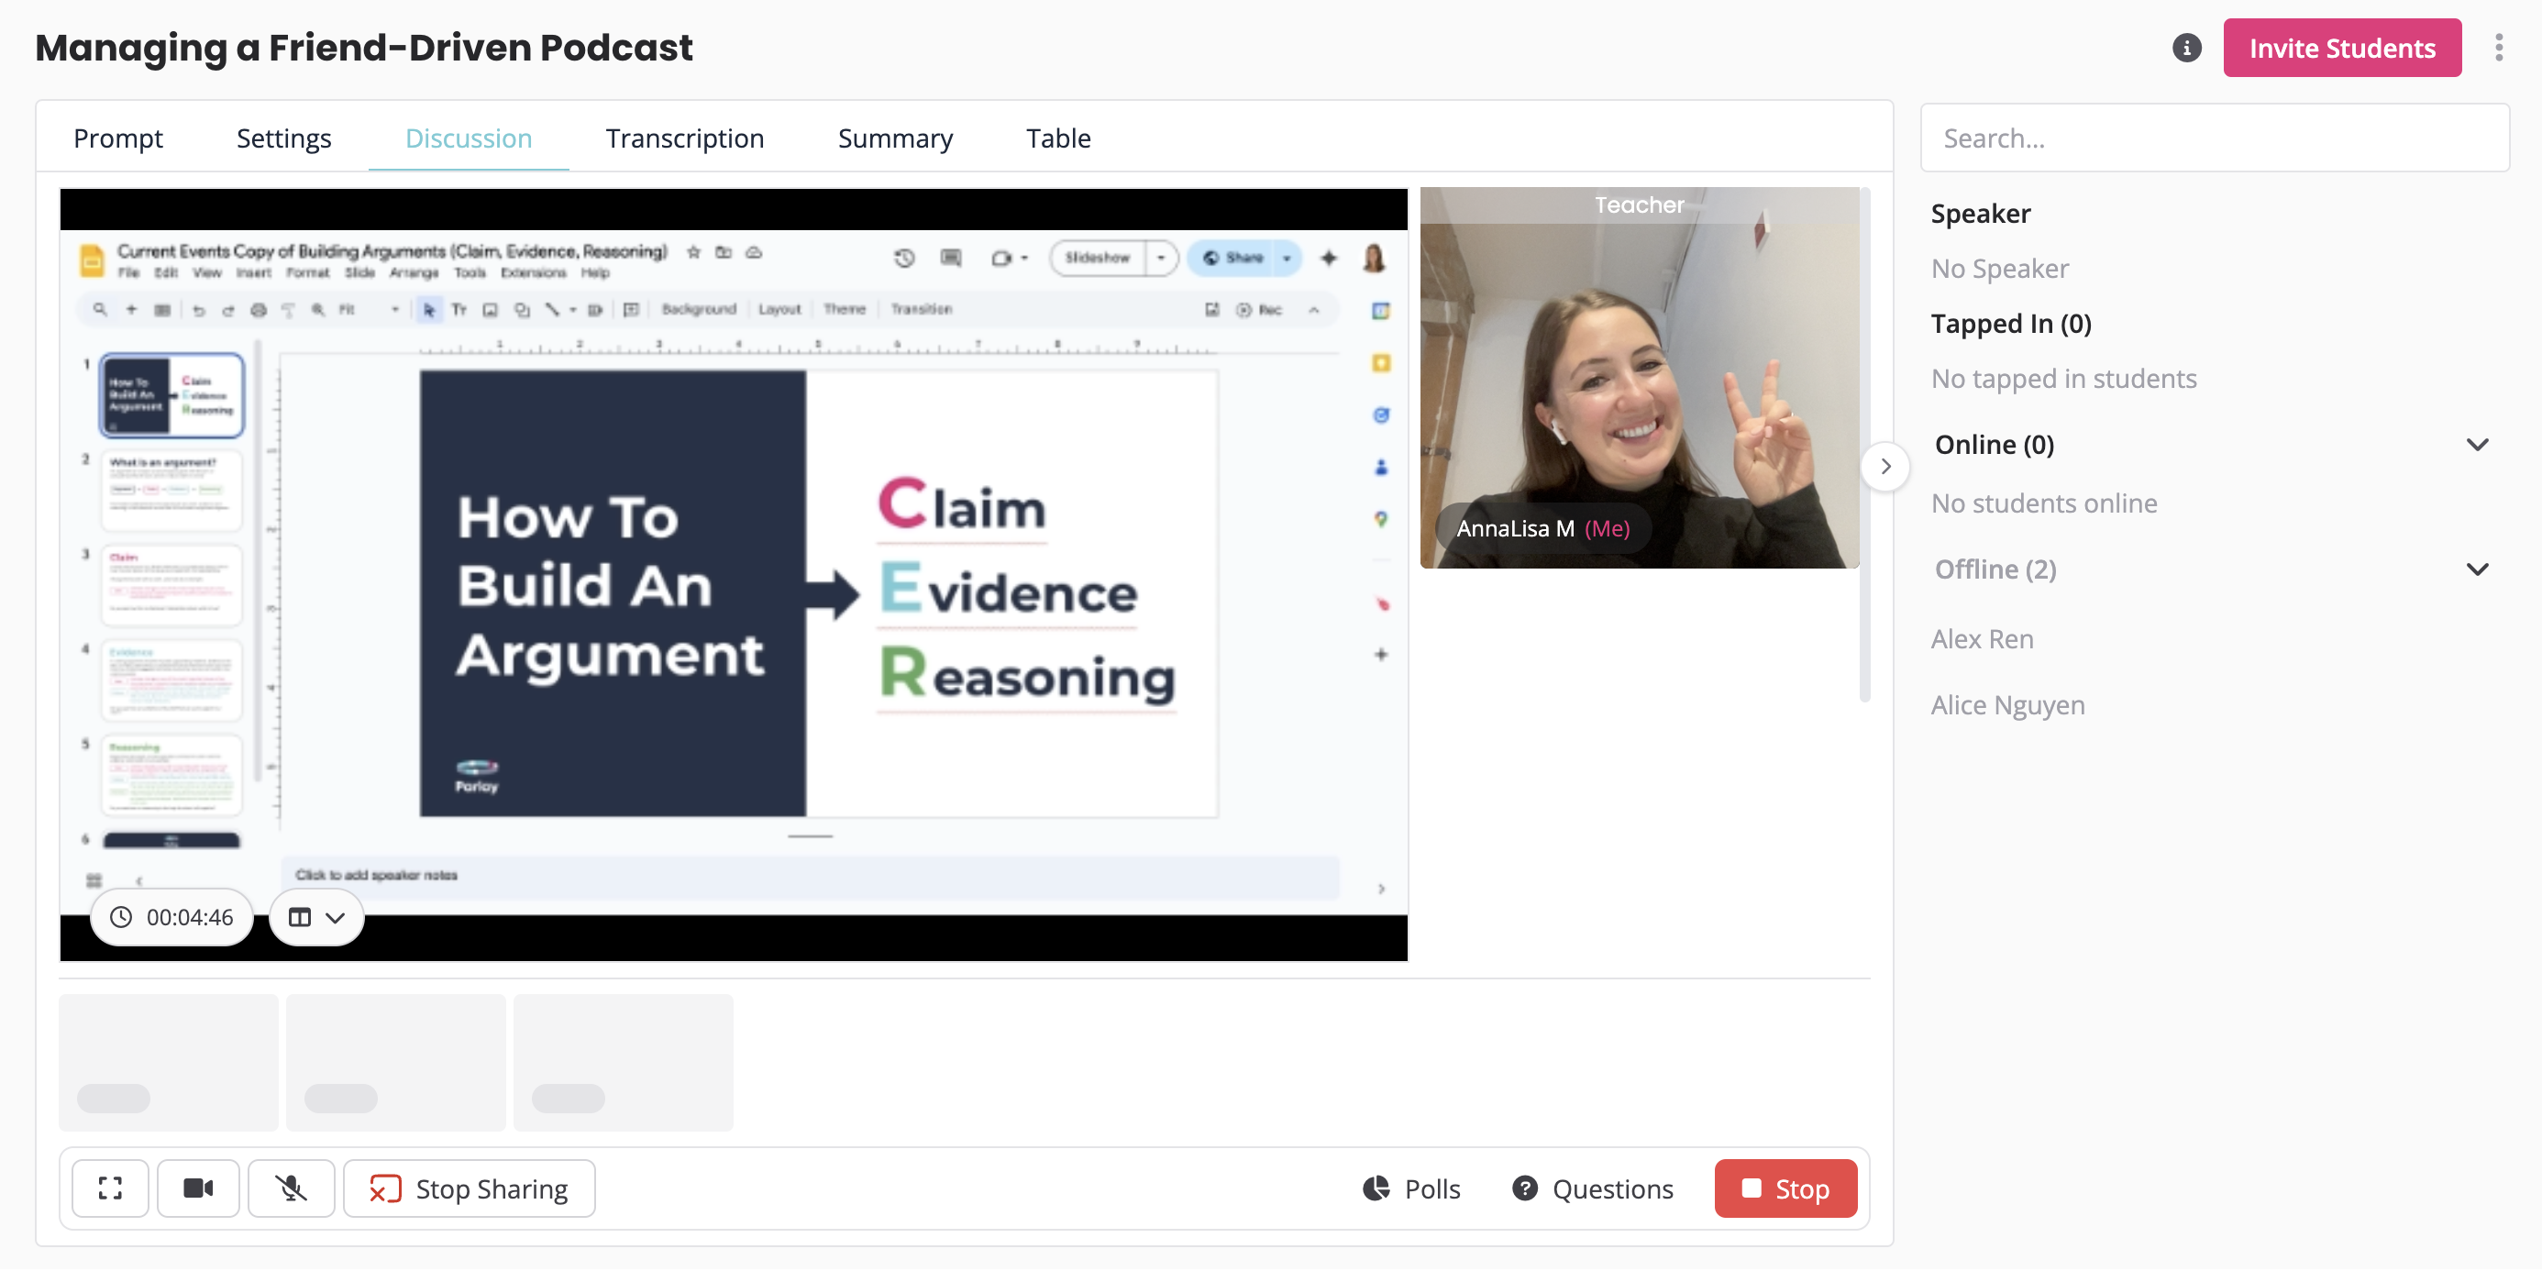
Task: Click the info icon beside Invite Students
Action: click(x=2186, y=48)
